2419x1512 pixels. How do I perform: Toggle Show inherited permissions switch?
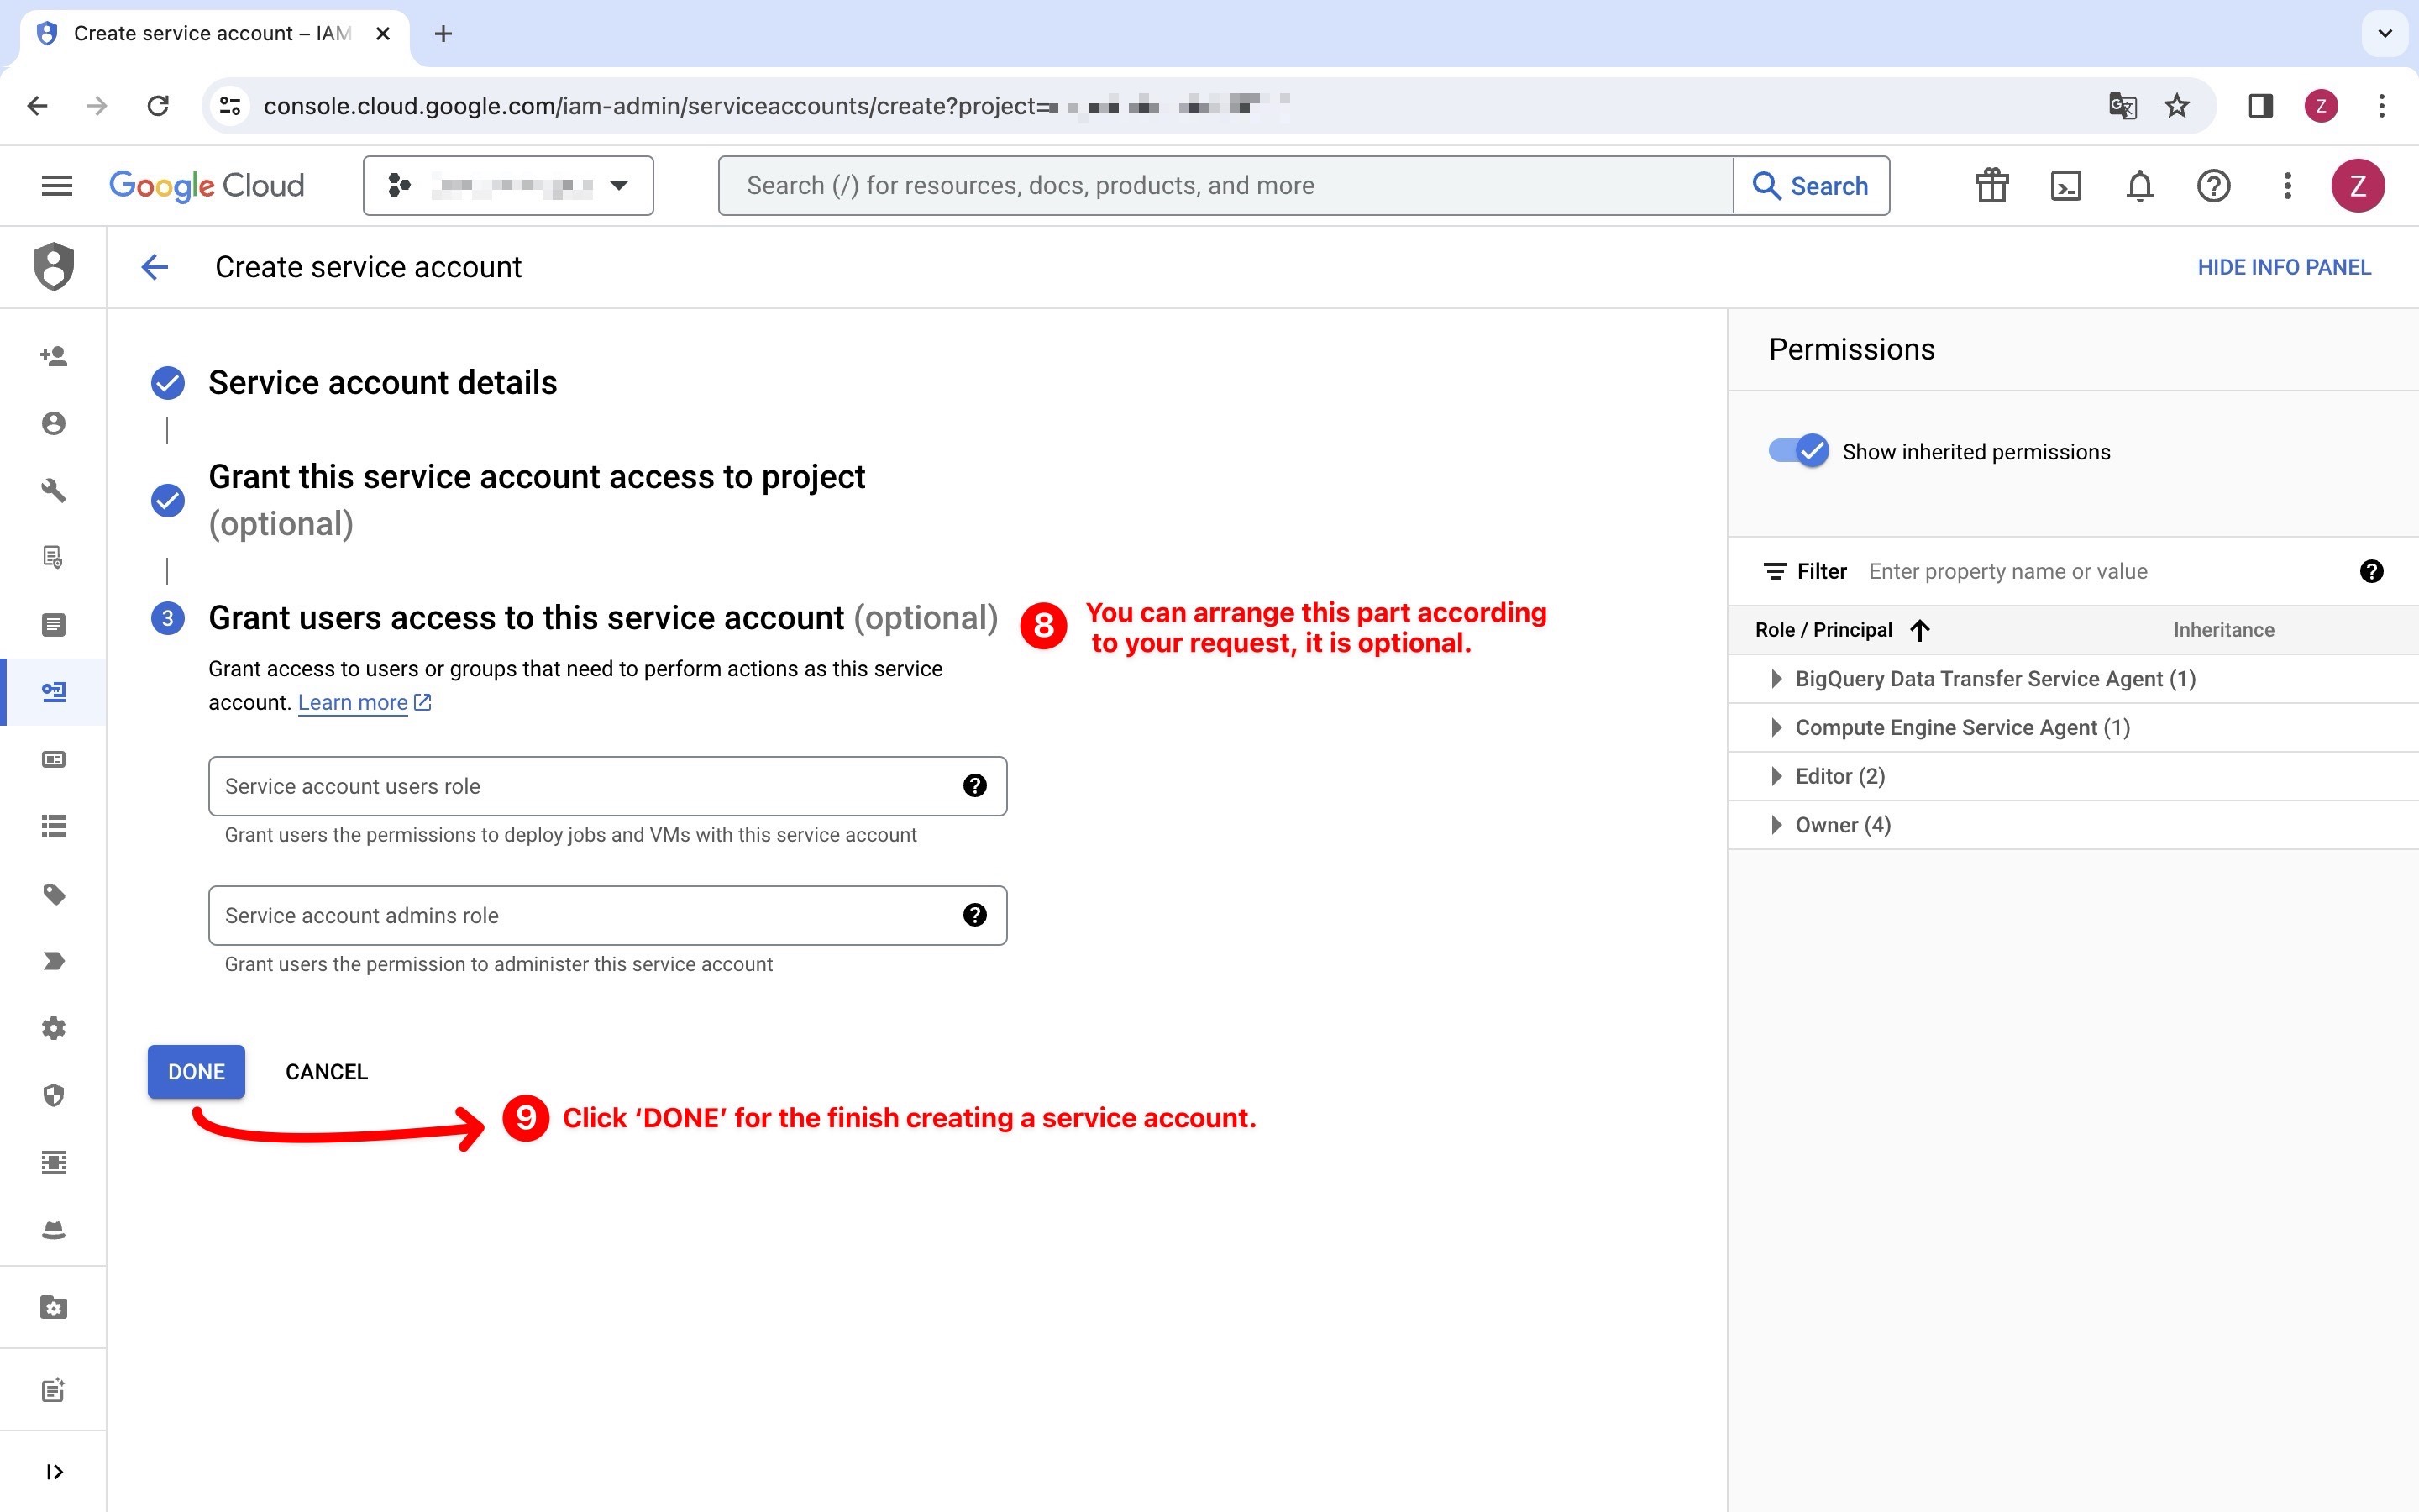1798,451
